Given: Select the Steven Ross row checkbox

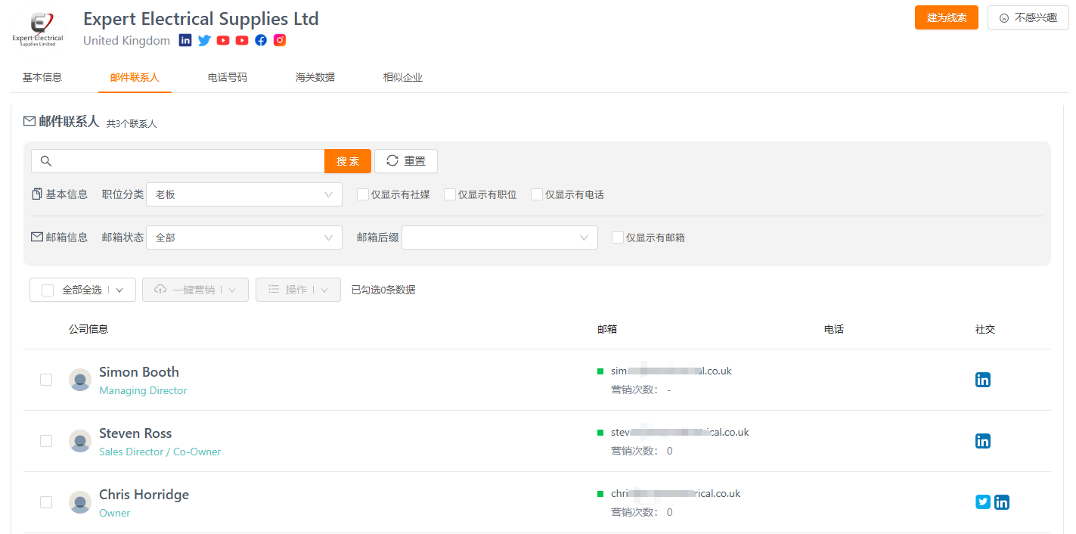Looking at the screenshot, I should (x=46, y=441).
